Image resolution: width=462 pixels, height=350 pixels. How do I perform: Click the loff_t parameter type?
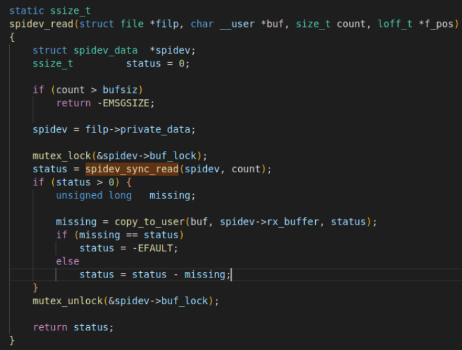click(395, 24)
